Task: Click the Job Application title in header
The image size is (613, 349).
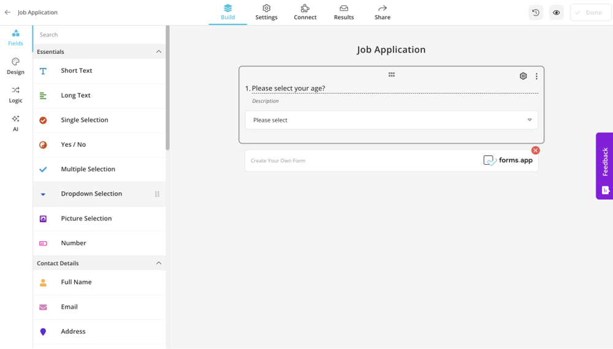Action: pos(37,12)
